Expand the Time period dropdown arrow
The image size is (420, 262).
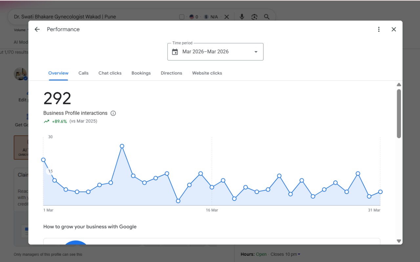point(256,52)
